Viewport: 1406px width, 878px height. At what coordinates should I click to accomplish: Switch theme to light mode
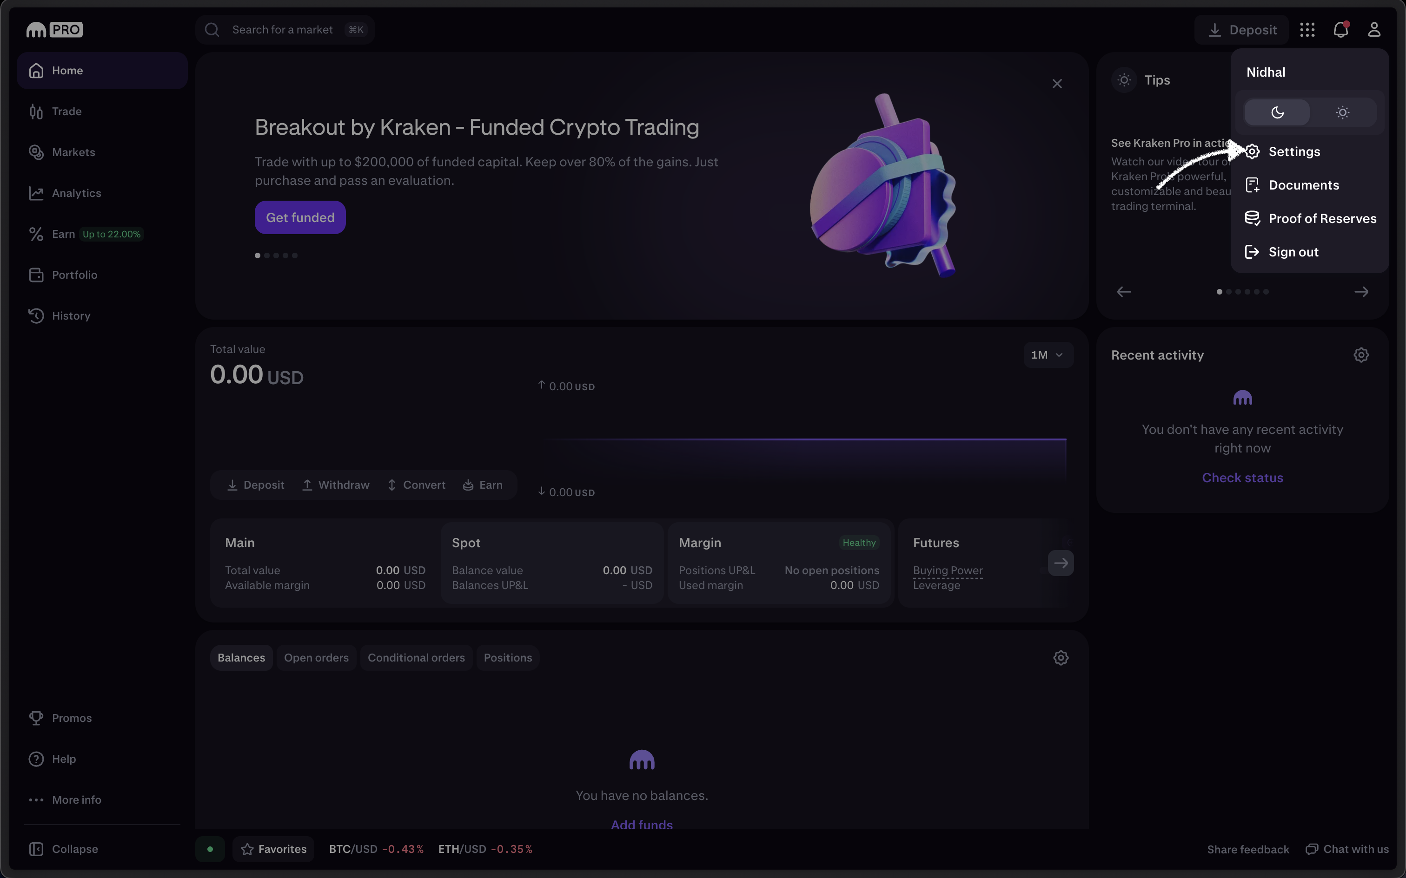point(1343,112)
